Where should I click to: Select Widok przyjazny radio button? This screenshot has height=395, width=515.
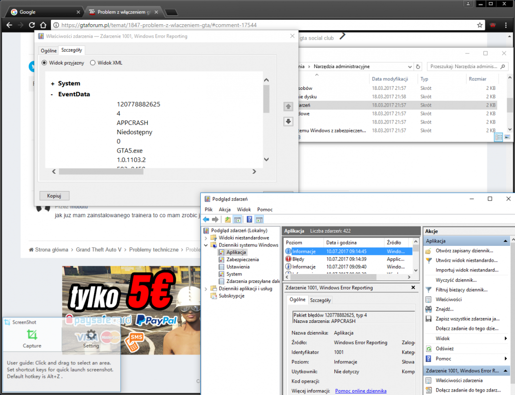coord(45,63)
